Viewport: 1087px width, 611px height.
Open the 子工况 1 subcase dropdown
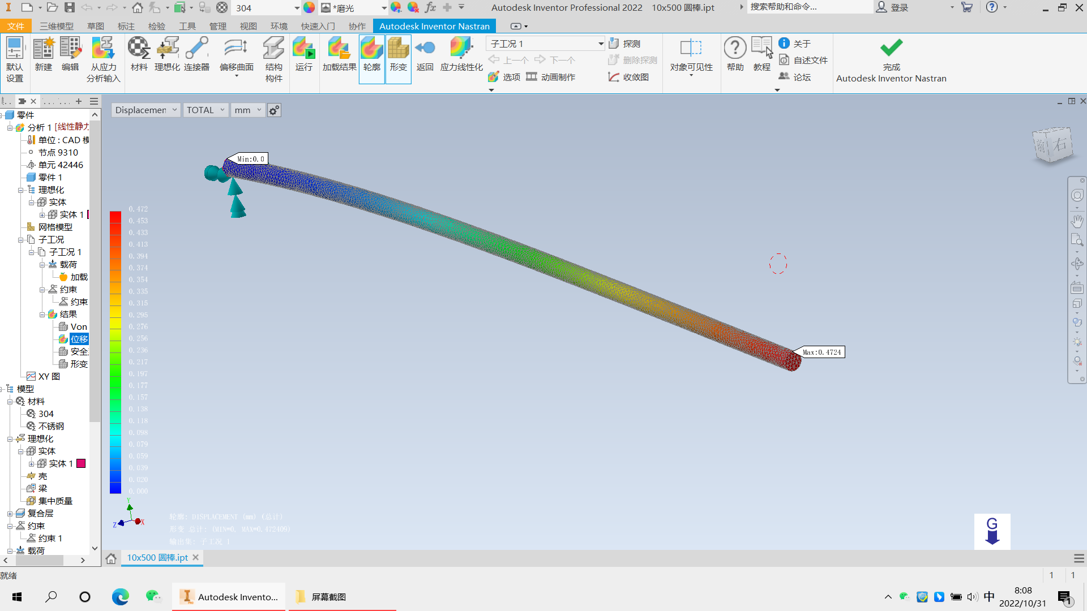click(546, 44)
